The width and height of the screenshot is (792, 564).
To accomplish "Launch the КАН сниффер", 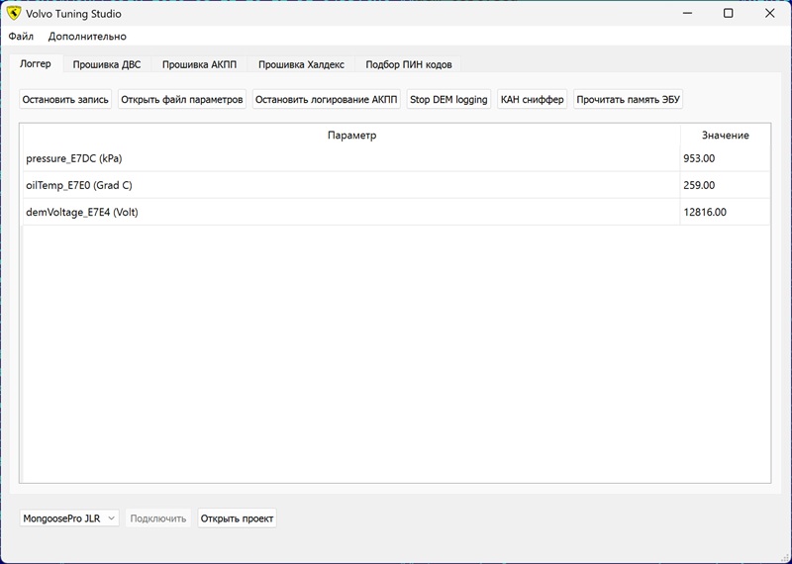I will click(532, 100).
